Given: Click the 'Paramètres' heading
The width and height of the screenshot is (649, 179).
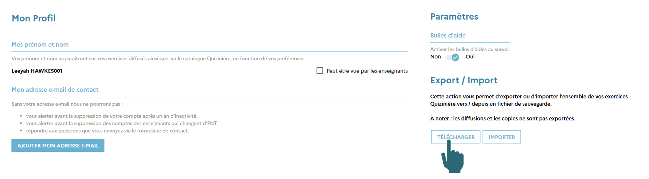Looking at the screenshot, I should 454,17.
